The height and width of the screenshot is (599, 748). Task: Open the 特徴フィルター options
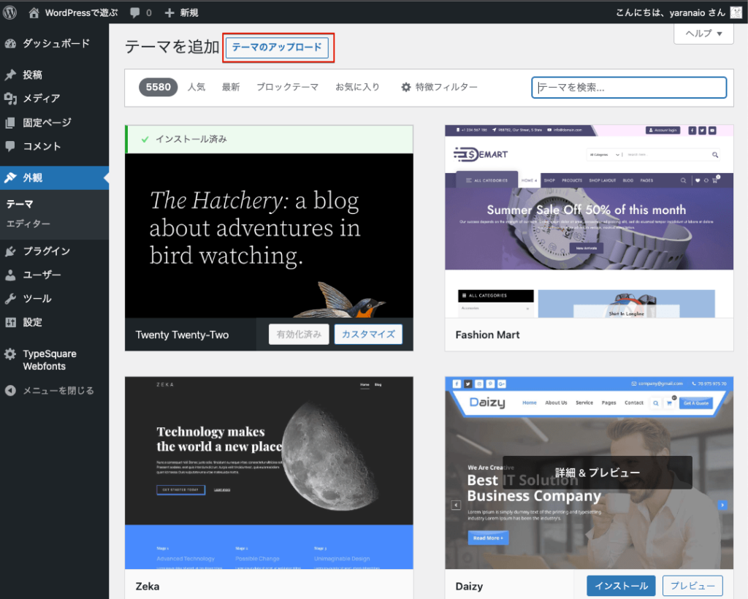click(439, 87)
